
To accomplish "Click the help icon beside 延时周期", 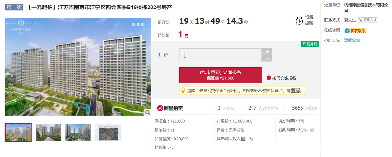I will (x=312, y=130).
